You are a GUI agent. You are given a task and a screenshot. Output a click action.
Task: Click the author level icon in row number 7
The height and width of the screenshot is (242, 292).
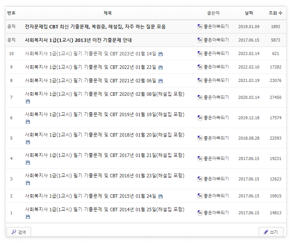(x=200, y=97)
